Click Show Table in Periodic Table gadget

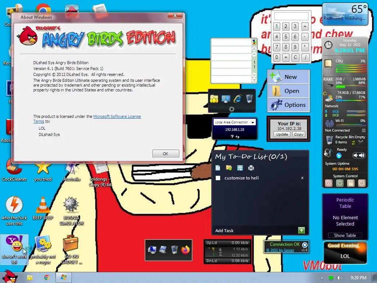point(345,235)
